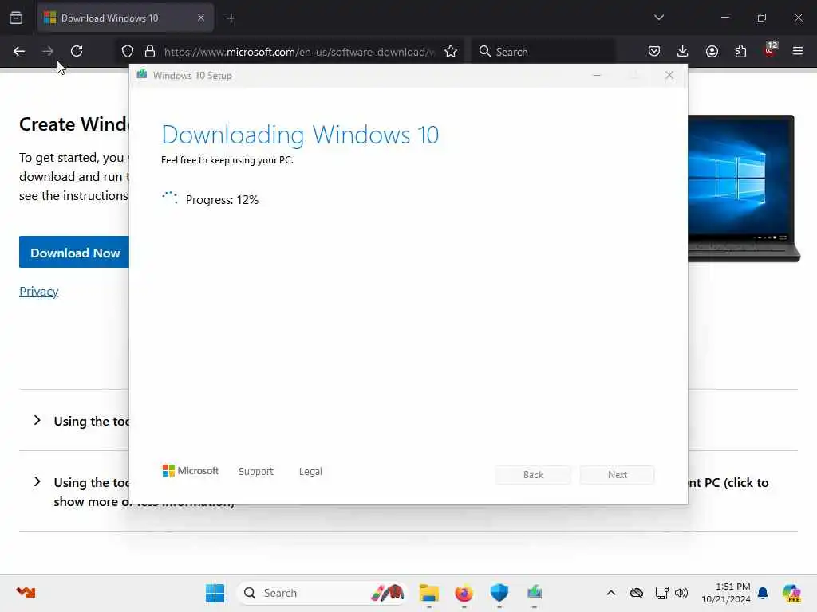The width and height of the screenshot is (817, 612).
Task: Bookmark this page with the star icon
Action: tap(451, 52)
